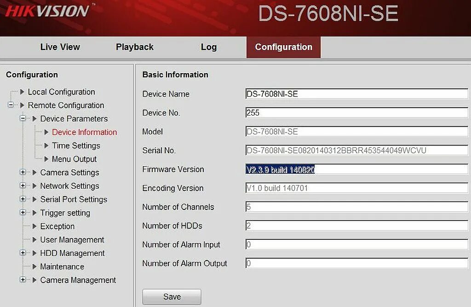Screen dimensions: 471x307
Task: Open the Live View tab
Action: [x=60, y=47]
